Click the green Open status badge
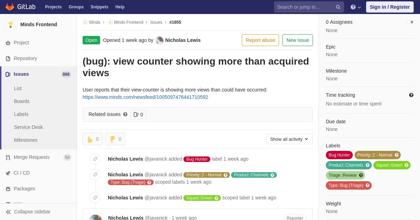The height and width of the screenshot is (220, 420). (x=91, y=40)
